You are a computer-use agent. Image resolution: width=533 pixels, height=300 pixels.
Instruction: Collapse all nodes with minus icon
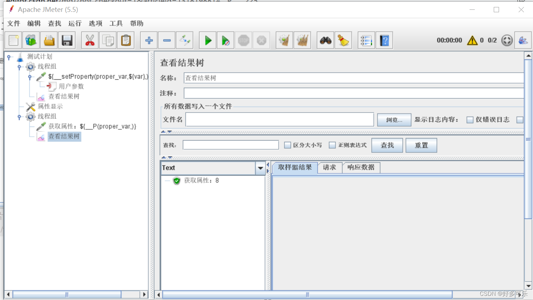click(167, 41)
